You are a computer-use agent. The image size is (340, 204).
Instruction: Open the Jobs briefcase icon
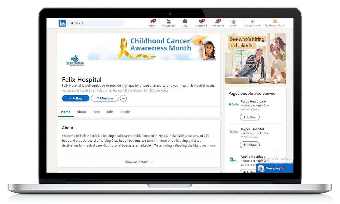(185, 22)
